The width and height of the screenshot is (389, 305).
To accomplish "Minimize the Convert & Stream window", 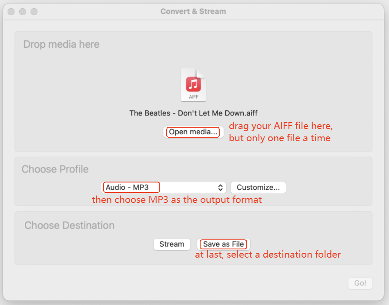I will coord(23,12).
